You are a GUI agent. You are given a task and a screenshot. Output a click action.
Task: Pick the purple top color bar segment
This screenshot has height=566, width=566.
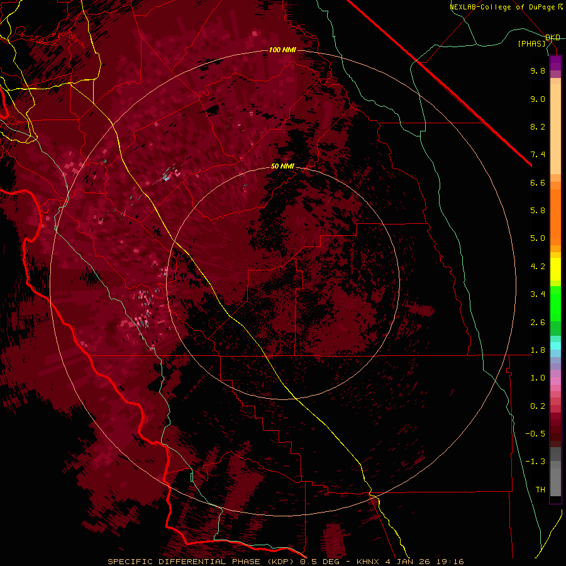(555, 63)
